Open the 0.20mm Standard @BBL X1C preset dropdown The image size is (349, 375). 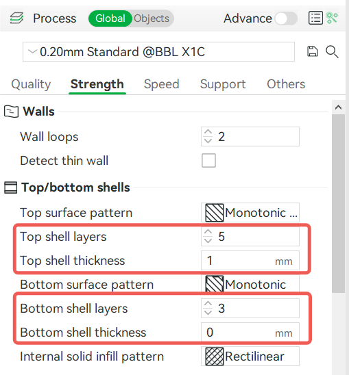click(x=158, y=51)
